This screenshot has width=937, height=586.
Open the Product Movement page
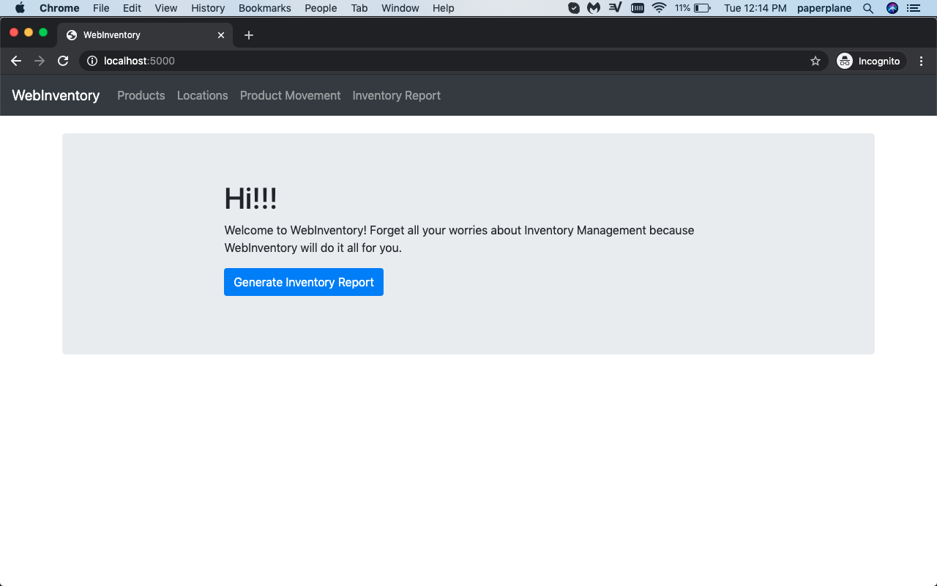[291, 95]
